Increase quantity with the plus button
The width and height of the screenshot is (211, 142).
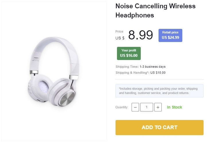158,107
